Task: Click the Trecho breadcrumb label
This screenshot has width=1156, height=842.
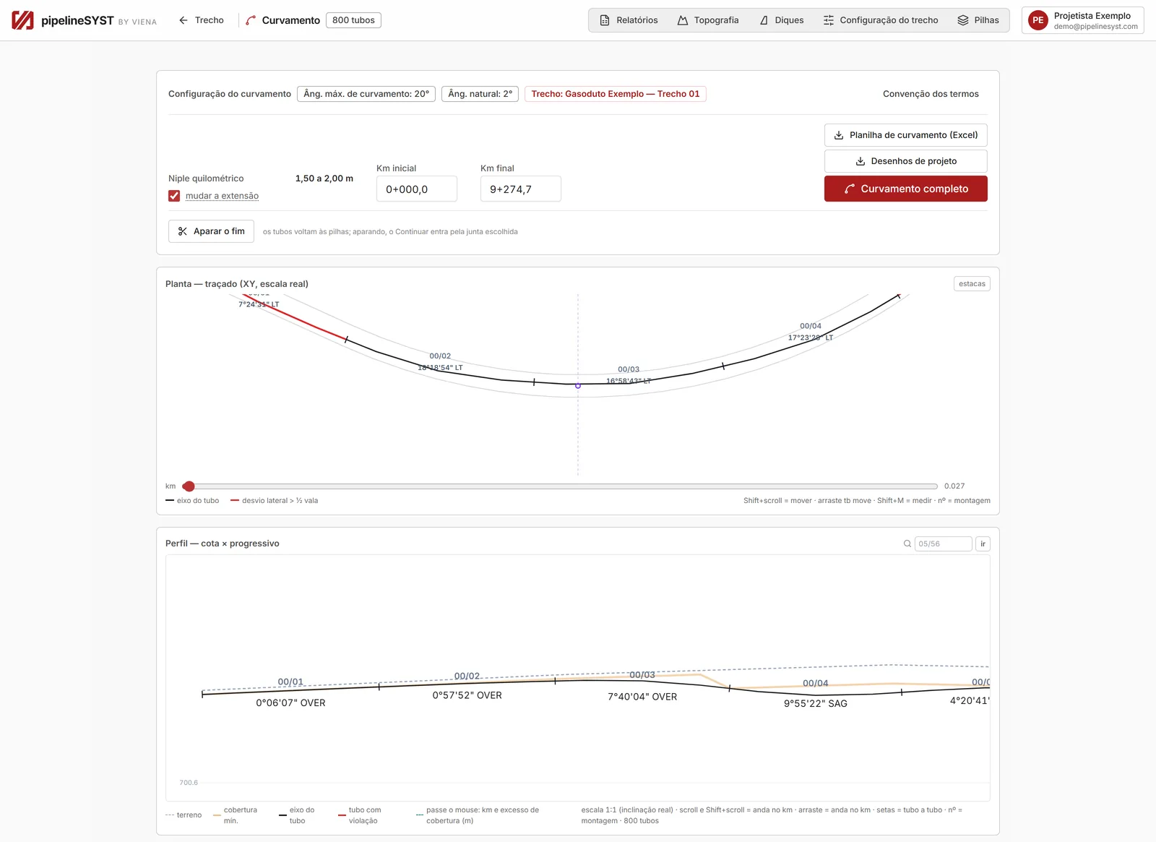Action: click(210, 20)
